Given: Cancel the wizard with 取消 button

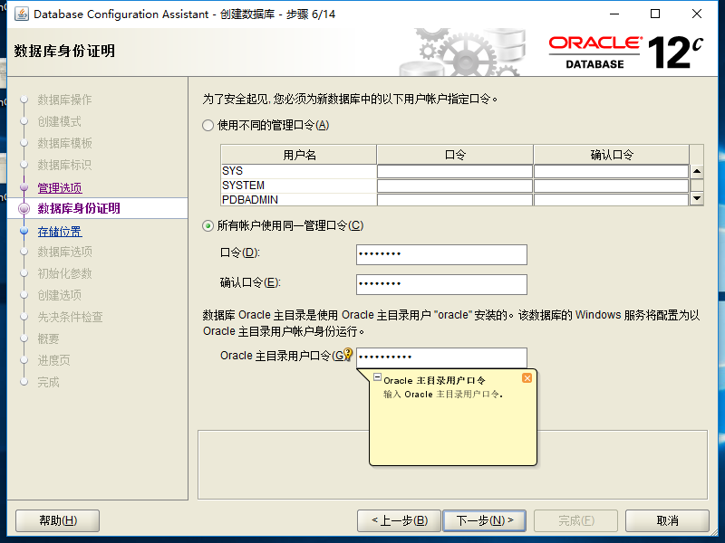Looking at the screenshot, I should coord(667,521).
